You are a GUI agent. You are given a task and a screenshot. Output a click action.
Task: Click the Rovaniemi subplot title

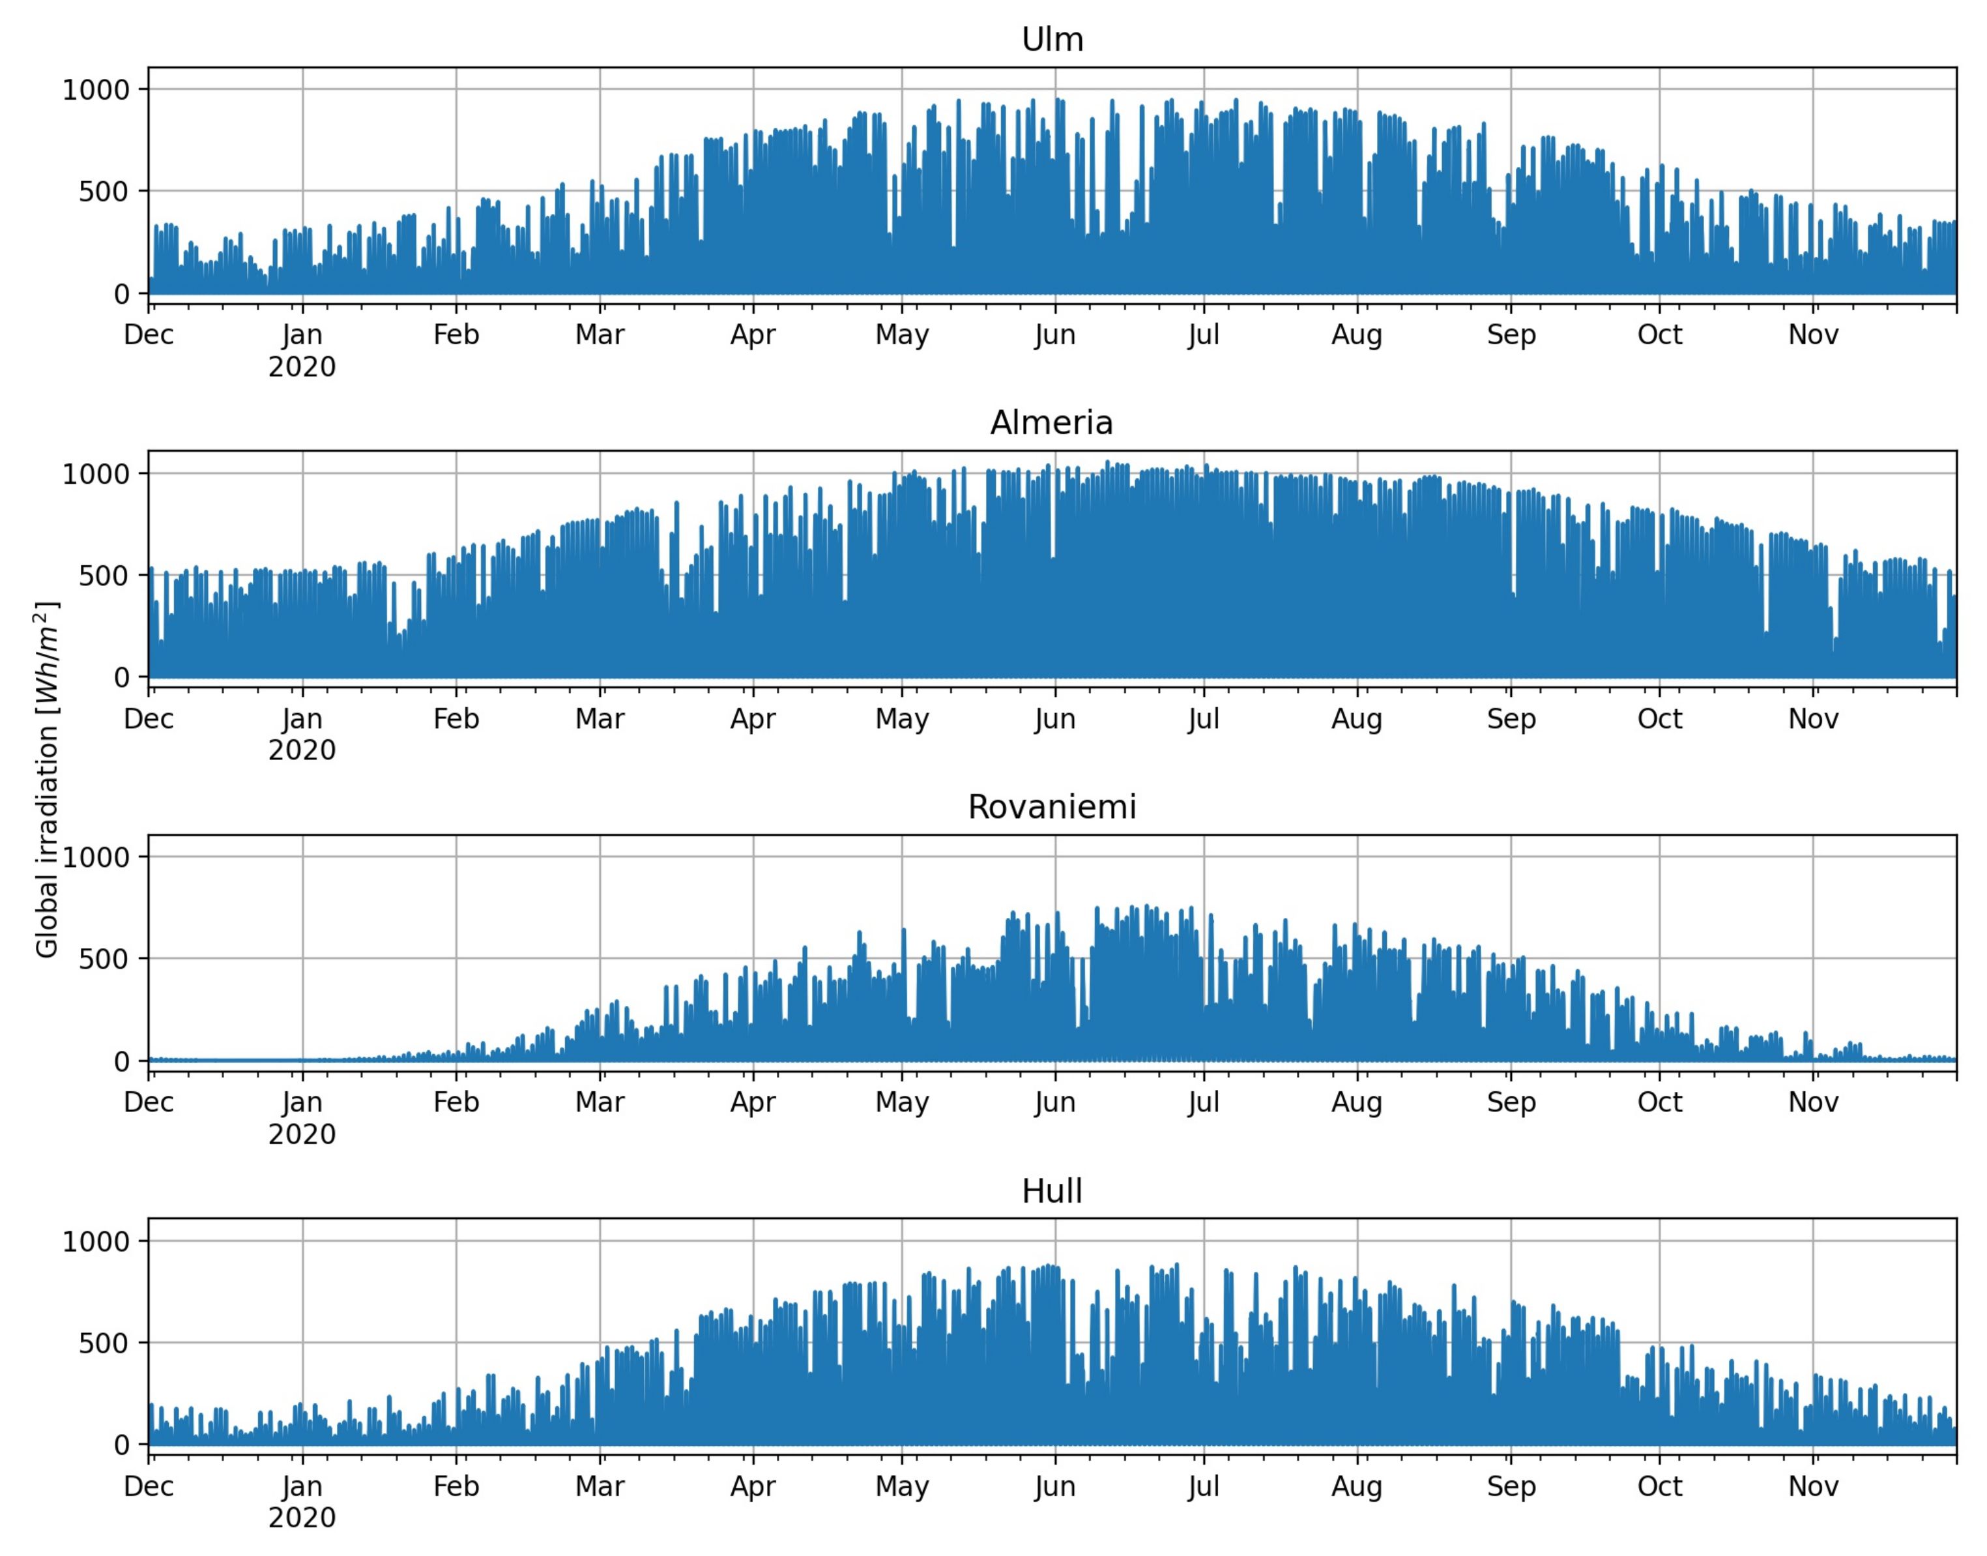tap(1052, 807)
